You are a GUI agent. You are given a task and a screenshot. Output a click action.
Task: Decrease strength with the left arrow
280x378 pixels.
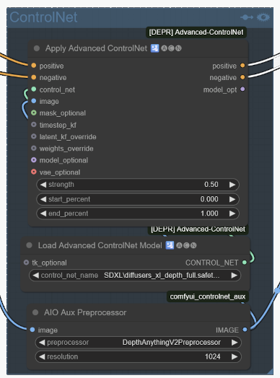43,185
